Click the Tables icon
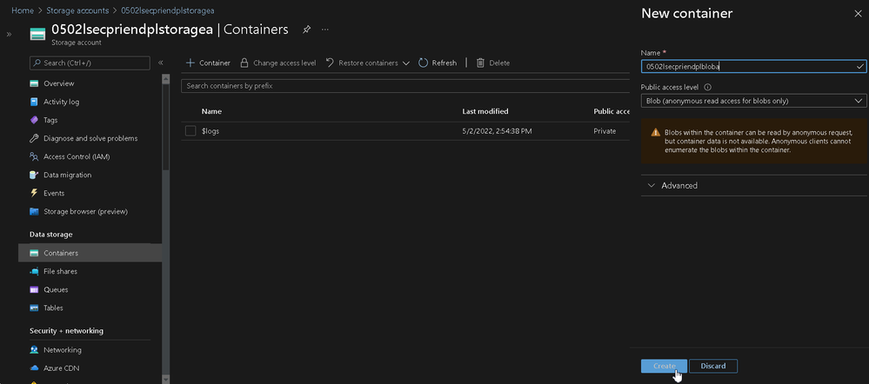The width and height of the screenshot is (869, 384). pos(35,308)
